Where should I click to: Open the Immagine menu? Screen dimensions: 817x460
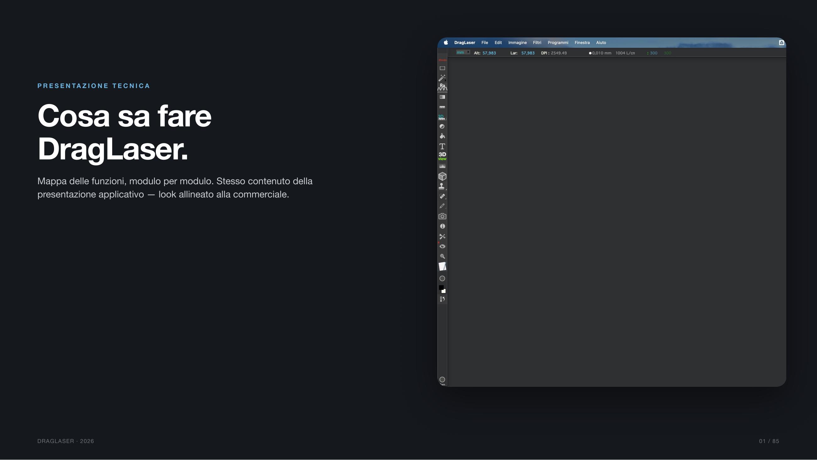coord(517,42)
